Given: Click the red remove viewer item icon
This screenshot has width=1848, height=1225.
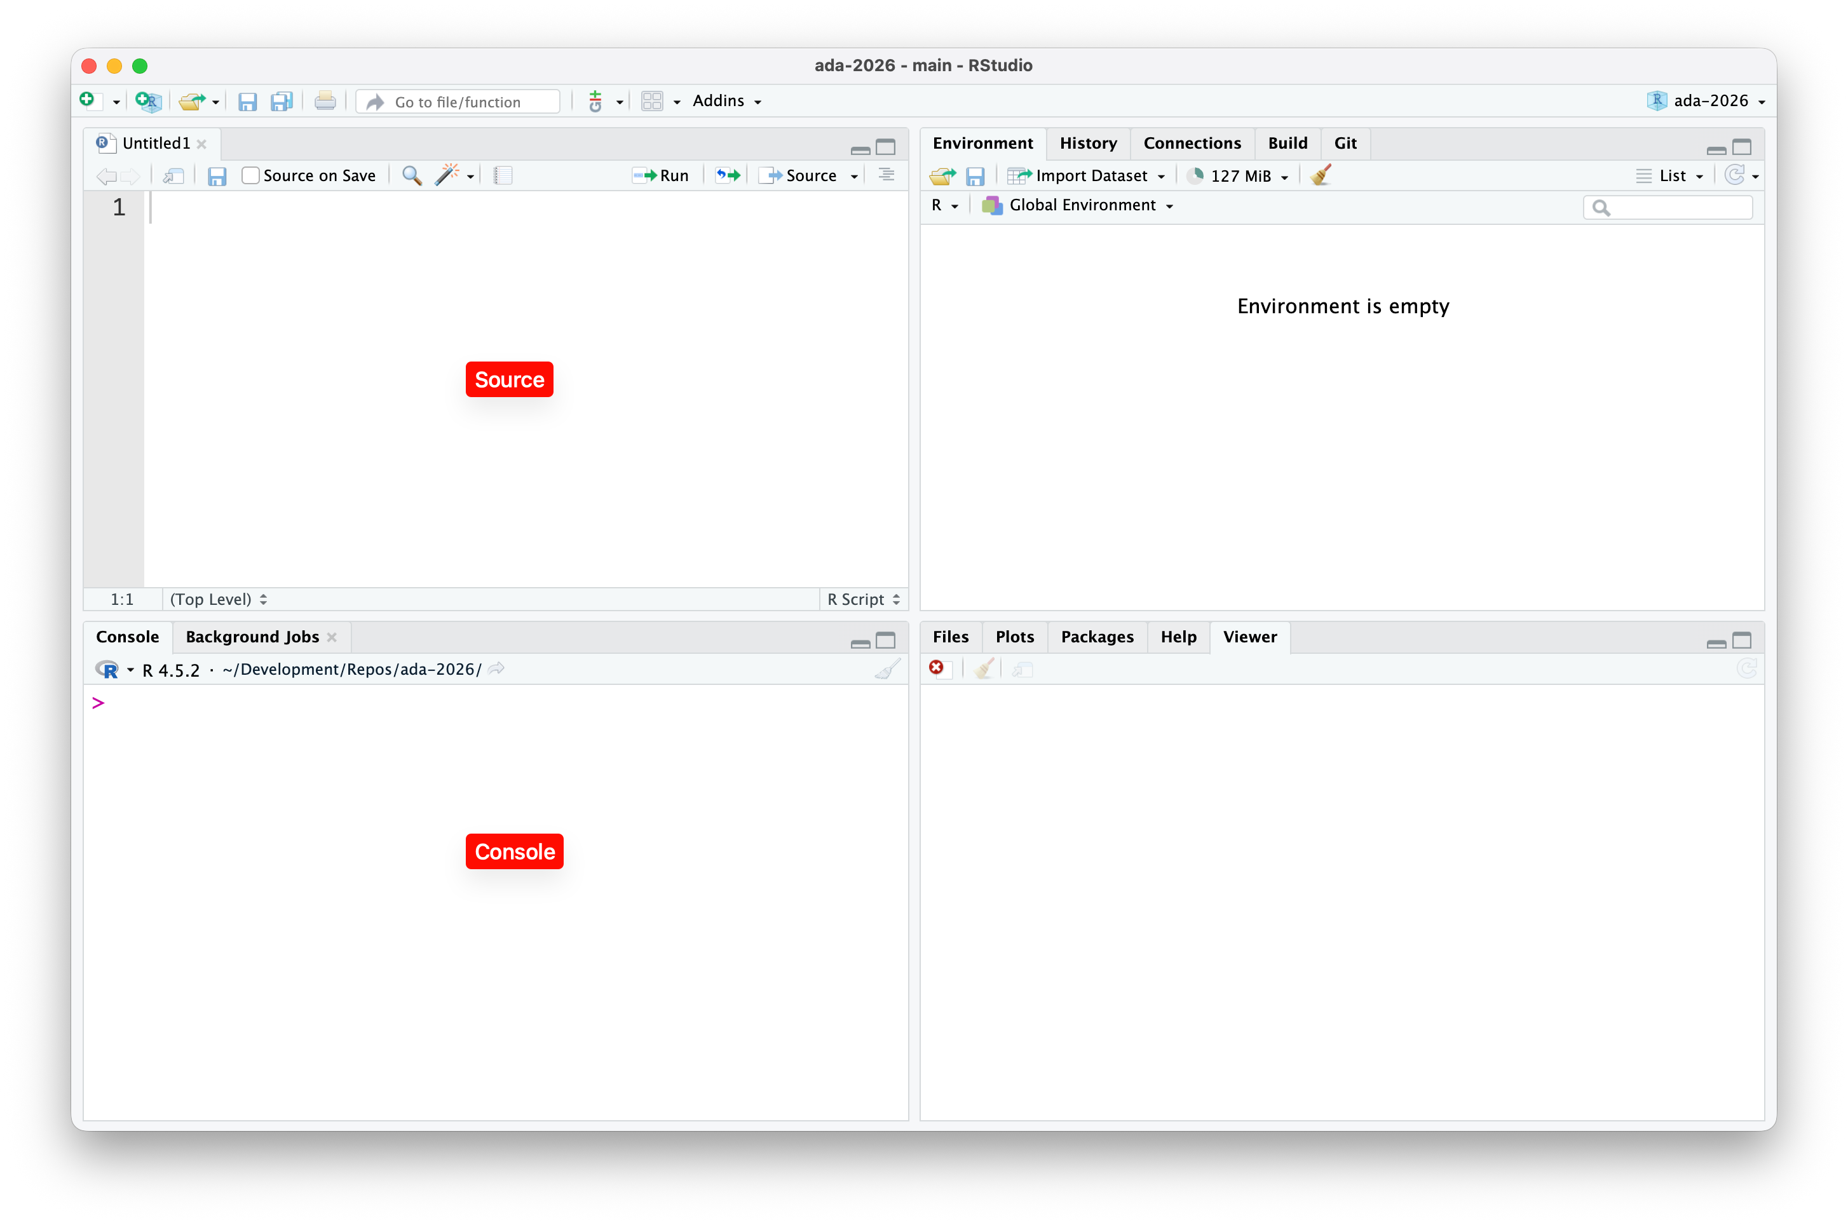Looking at the screenshot, I should coord(937,668).
